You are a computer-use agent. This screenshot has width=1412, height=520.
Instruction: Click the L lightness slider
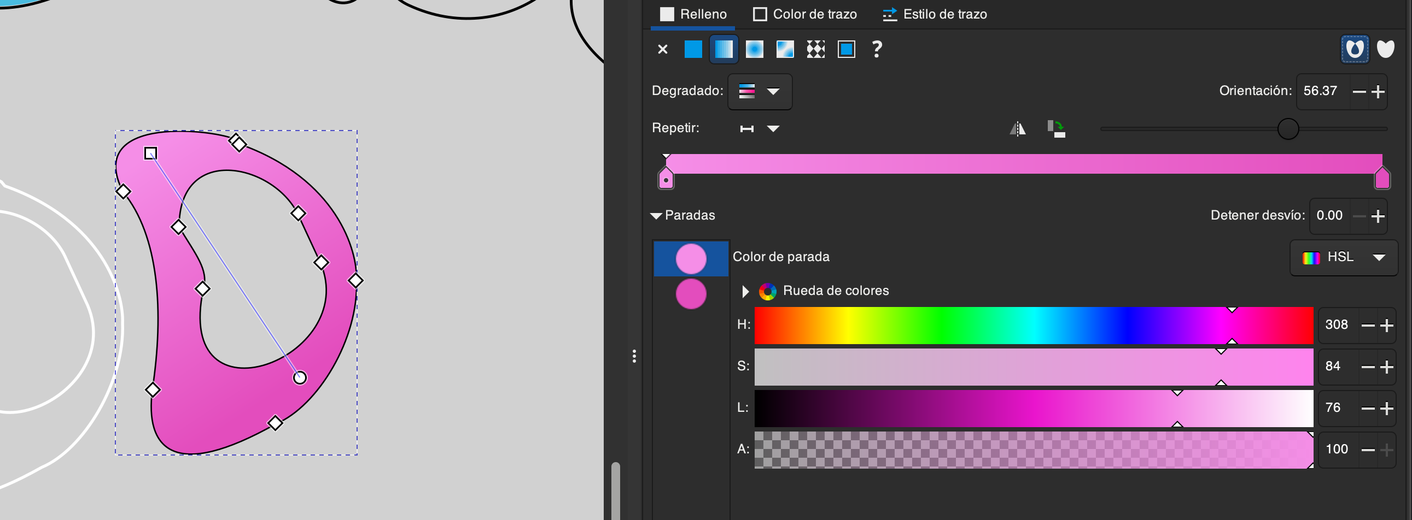pos(1034,409)
